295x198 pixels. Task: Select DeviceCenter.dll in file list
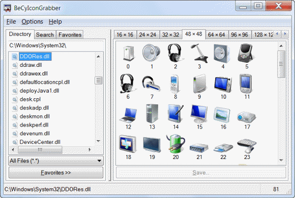click(40, 142)
